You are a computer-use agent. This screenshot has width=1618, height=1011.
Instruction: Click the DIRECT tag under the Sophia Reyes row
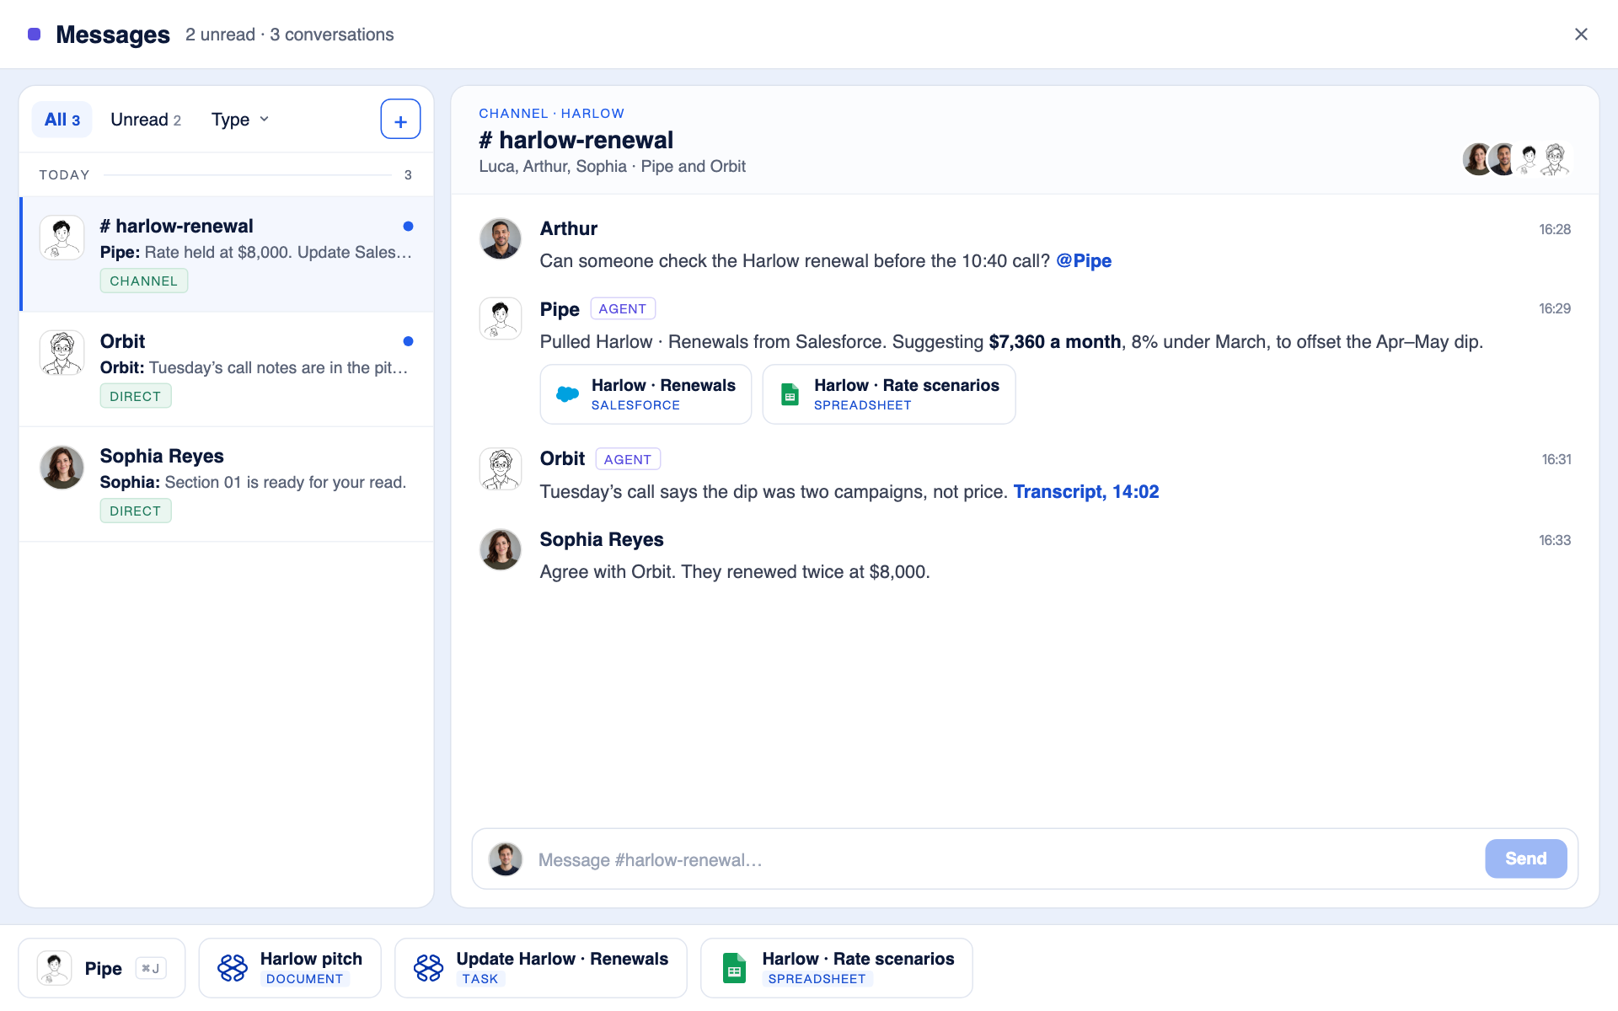click(136, 511)
